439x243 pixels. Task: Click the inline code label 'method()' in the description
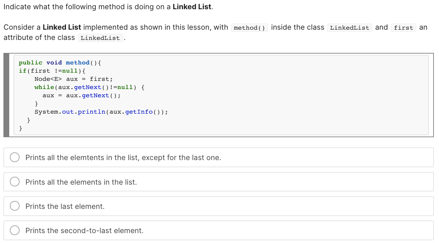click(x=249, y=28)
